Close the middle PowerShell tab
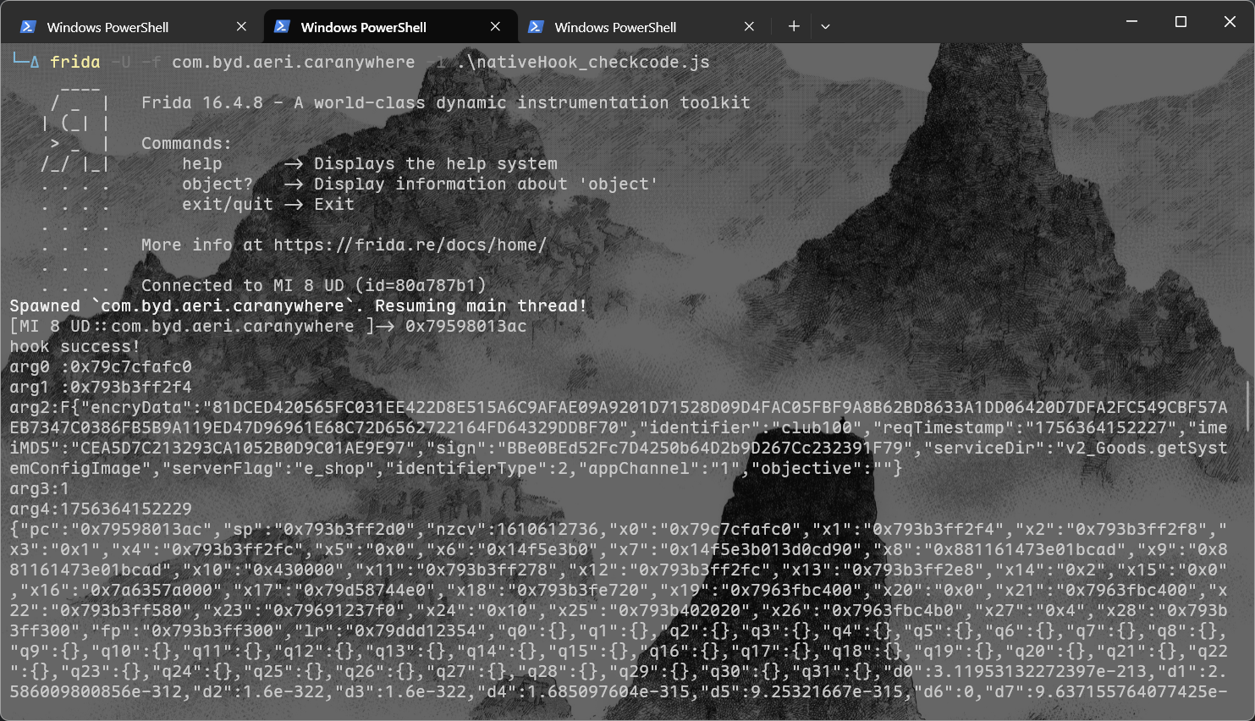The width and height of the screenshot is (1255, 721). pyautogui.click(x=496, y=26)
